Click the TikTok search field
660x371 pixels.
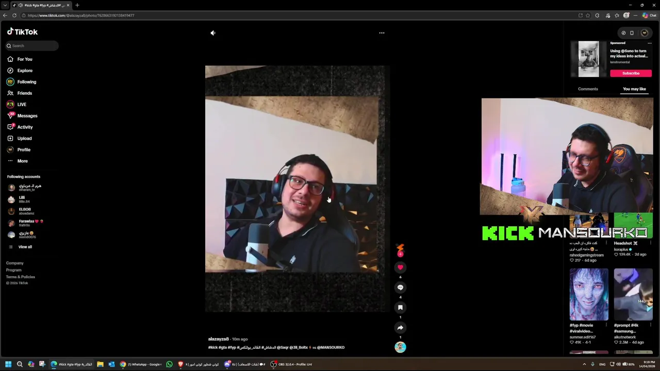click(32, 46)
